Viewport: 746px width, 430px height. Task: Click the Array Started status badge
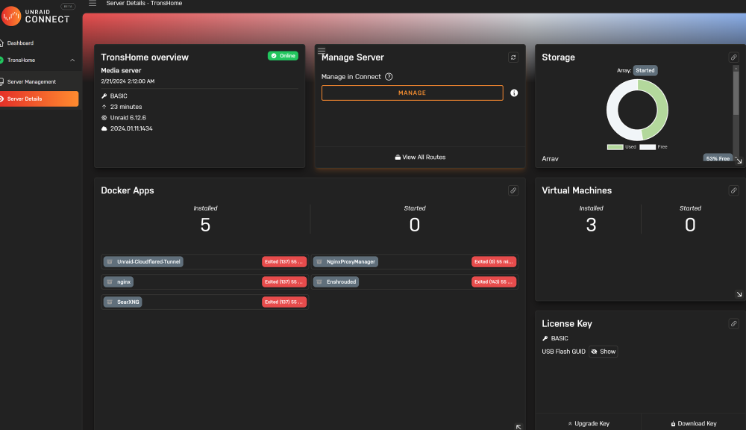tap(645, 70)
